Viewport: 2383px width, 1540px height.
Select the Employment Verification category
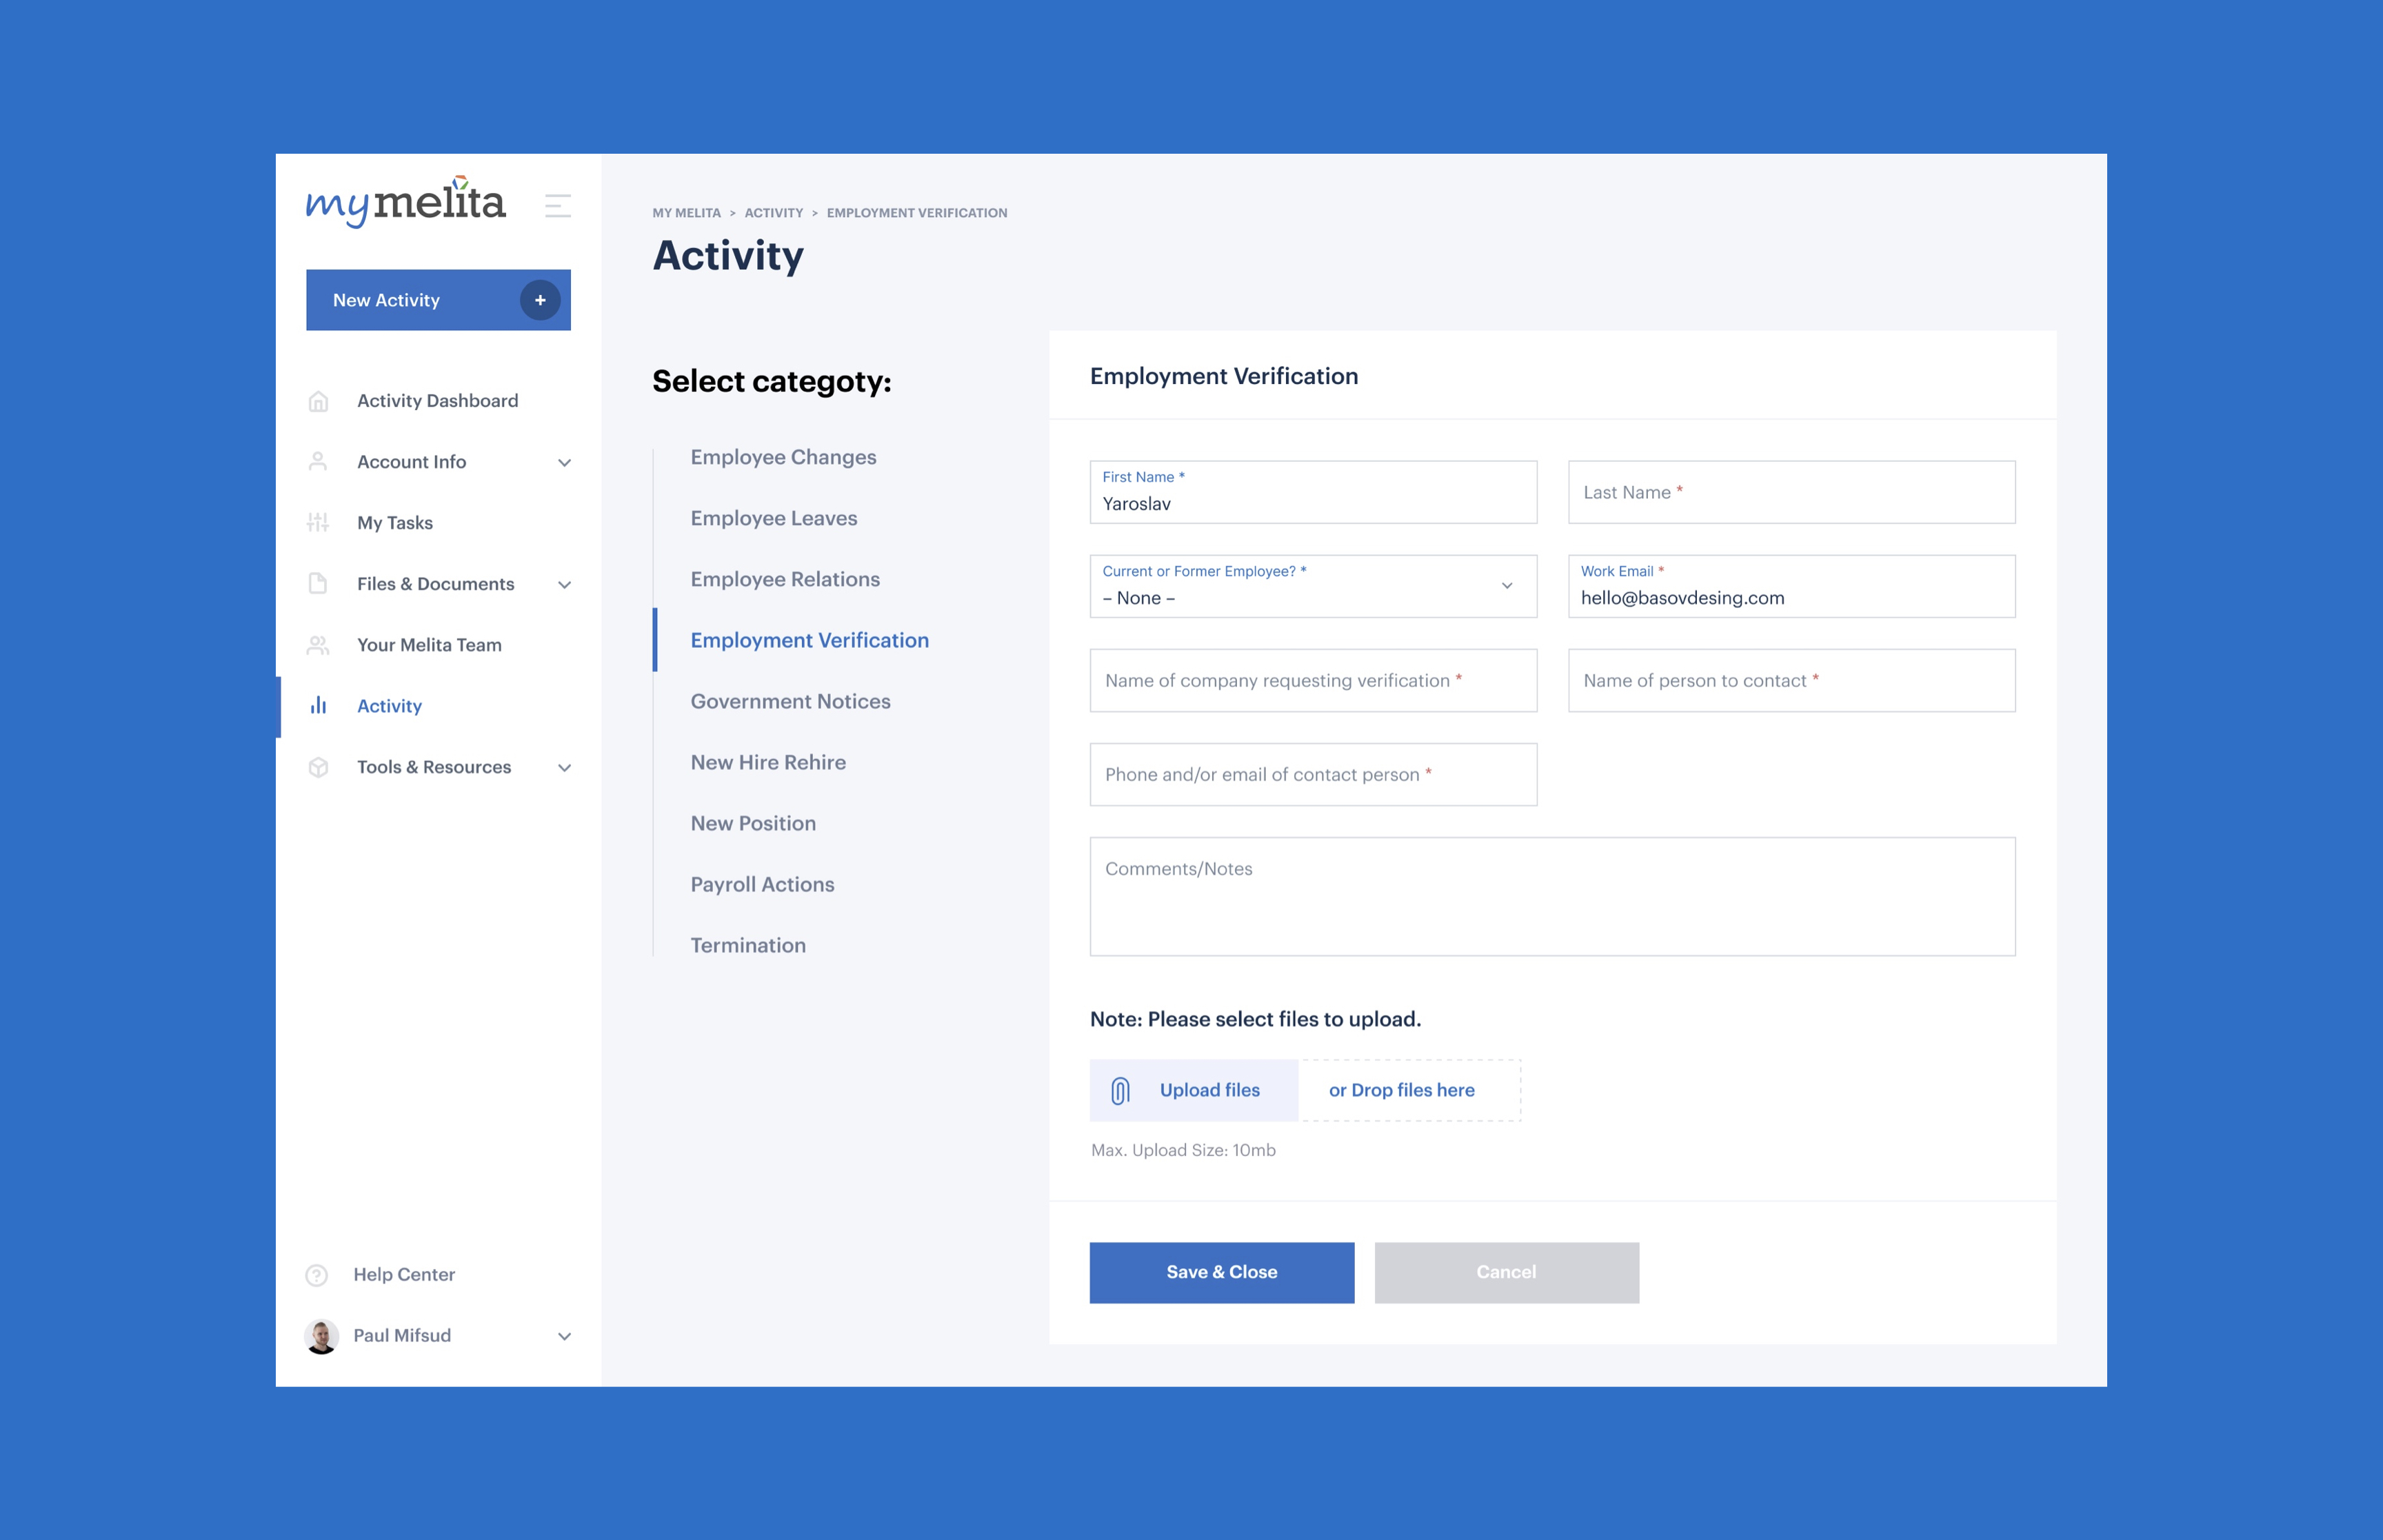pos(809,640)
